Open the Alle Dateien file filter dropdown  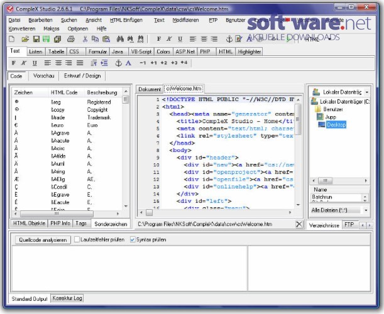coord(366,210)
